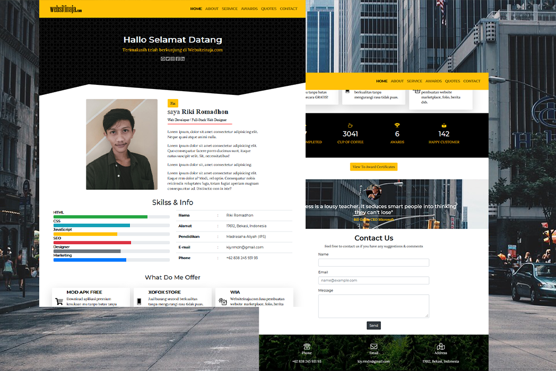Click the phone device icon beside XOFOX STORE
The image size is (556, 371).
[140, 302]
